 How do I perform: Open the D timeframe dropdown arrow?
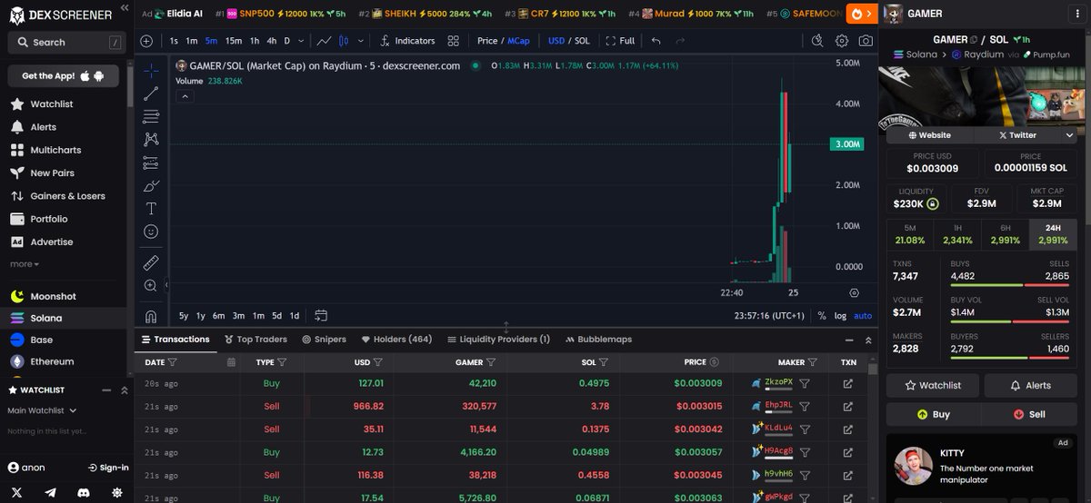tap(301, 41)
